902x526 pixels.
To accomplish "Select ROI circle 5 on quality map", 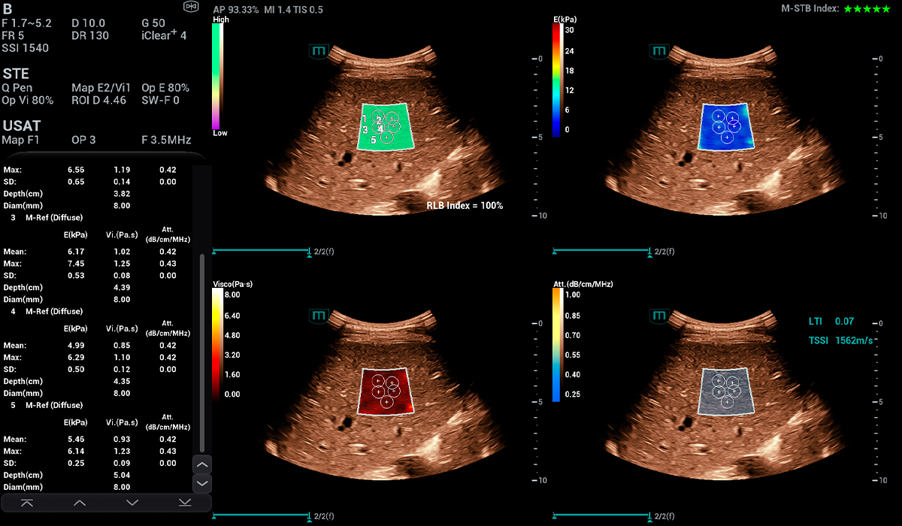I will point(386,138).
